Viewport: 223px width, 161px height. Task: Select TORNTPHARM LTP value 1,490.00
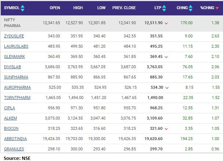click(x=155, y=98)
